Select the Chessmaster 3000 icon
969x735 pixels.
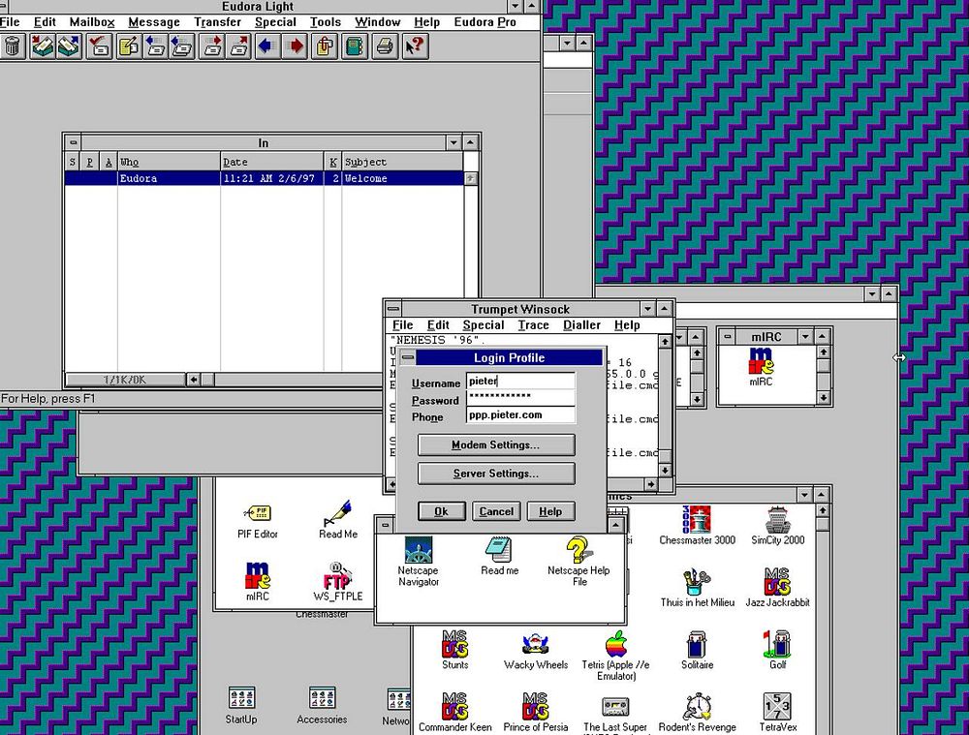pyautogui.click(x=697, y=525)
